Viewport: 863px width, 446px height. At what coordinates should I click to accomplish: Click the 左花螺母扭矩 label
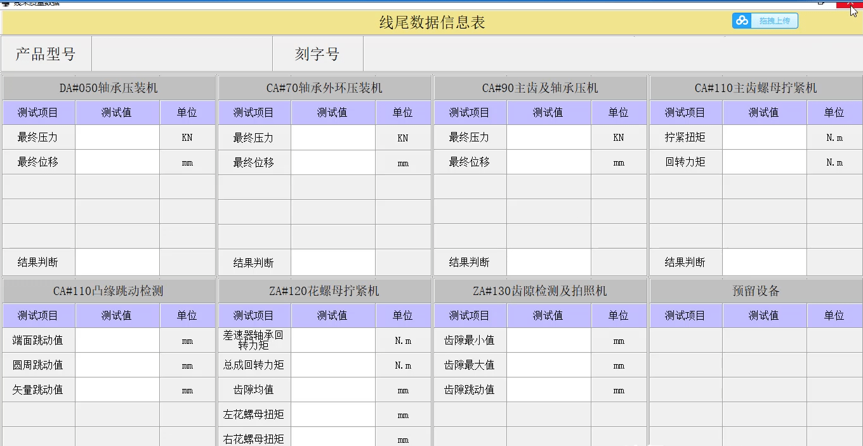coord(254,414)
